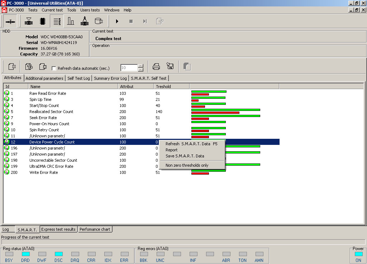Select the Reallocated Sector Count row
Viewport: 367px width, 264px height.
(51, 112)
